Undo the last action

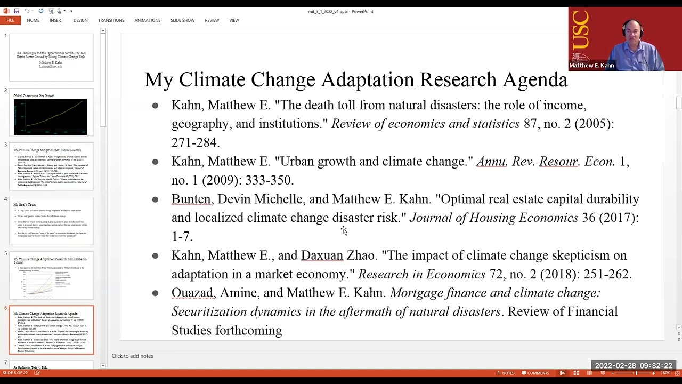(27, 11)
